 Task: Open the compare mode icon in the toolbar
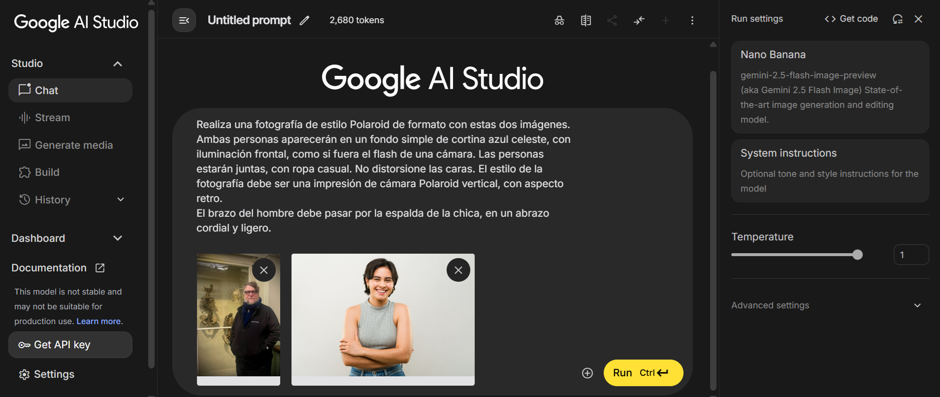pos(586,20)
